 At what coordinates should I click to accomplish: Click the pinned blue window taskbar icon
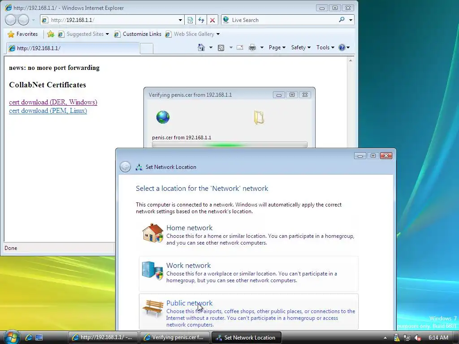click(x=39, y=337)
